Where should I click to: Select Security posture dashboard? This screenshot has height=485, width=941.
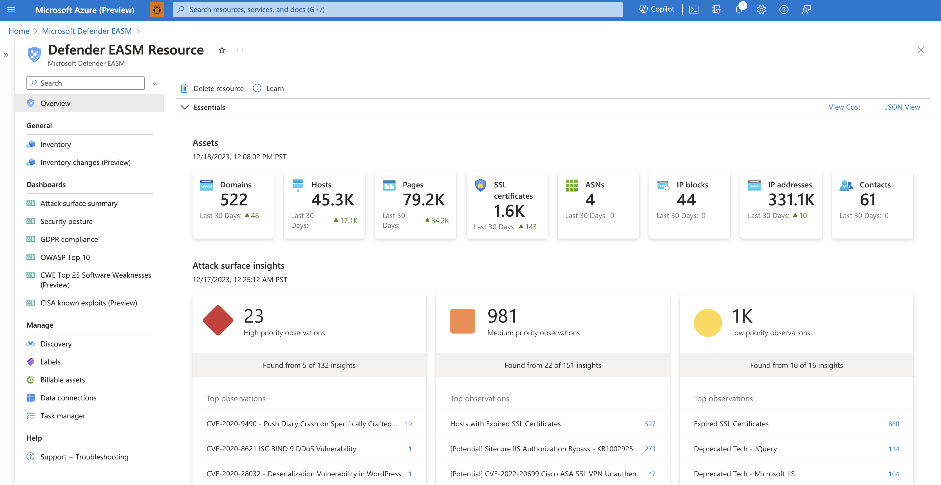tap(67, 221)
